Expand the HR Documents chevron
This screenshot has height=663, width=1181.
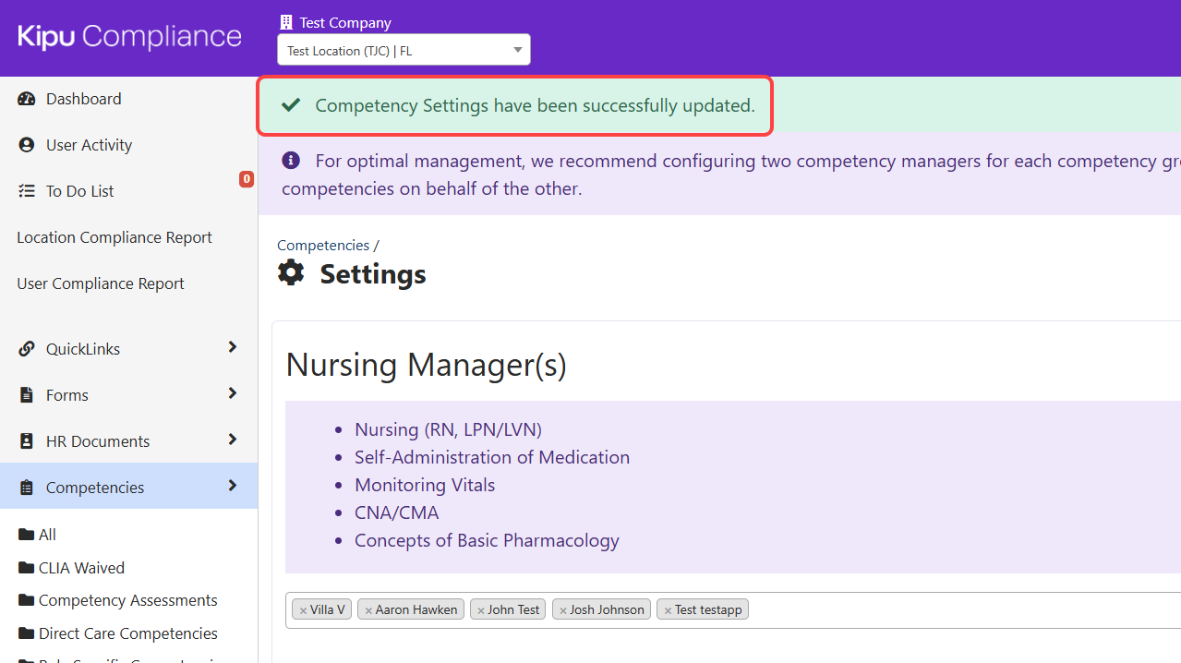coord(232,440)
